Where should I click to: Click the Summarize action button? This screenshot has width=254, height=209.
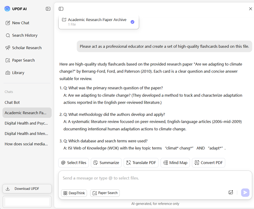pyautogui.click(x=106, y=163)
